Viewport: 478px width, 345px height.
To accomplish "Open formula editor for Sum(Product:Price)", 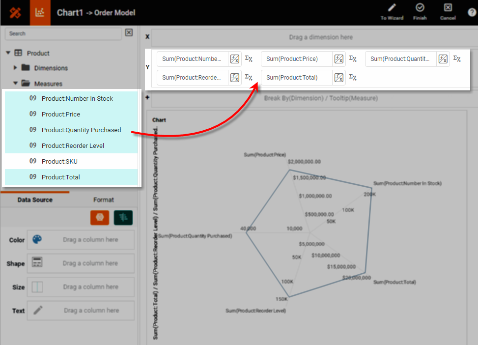I will [x=339, y=59].
